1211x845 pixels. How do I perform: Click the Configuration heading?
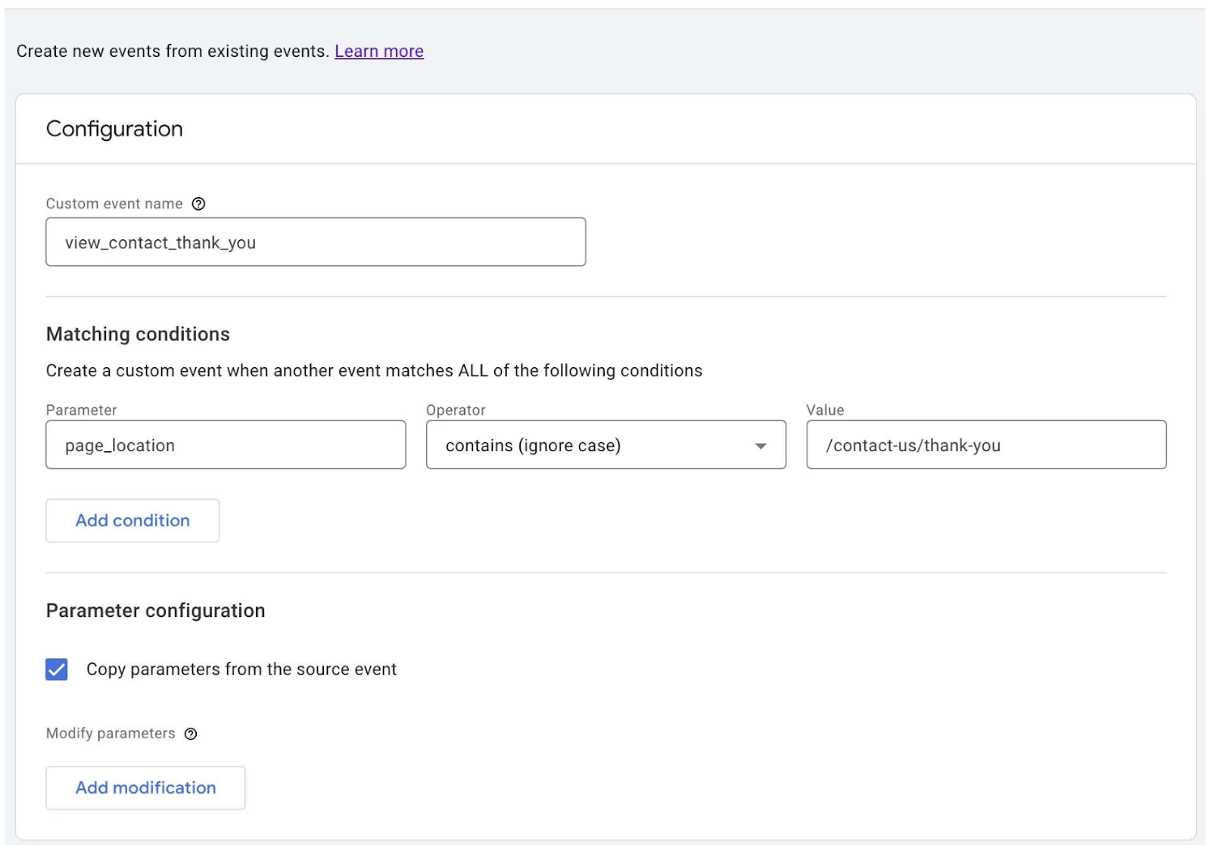pos(114,129)
